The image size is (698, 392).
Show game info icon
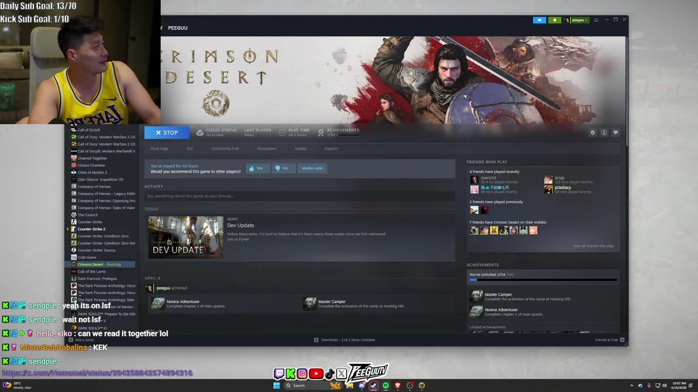pyautogui.click(x=604, y=132)
